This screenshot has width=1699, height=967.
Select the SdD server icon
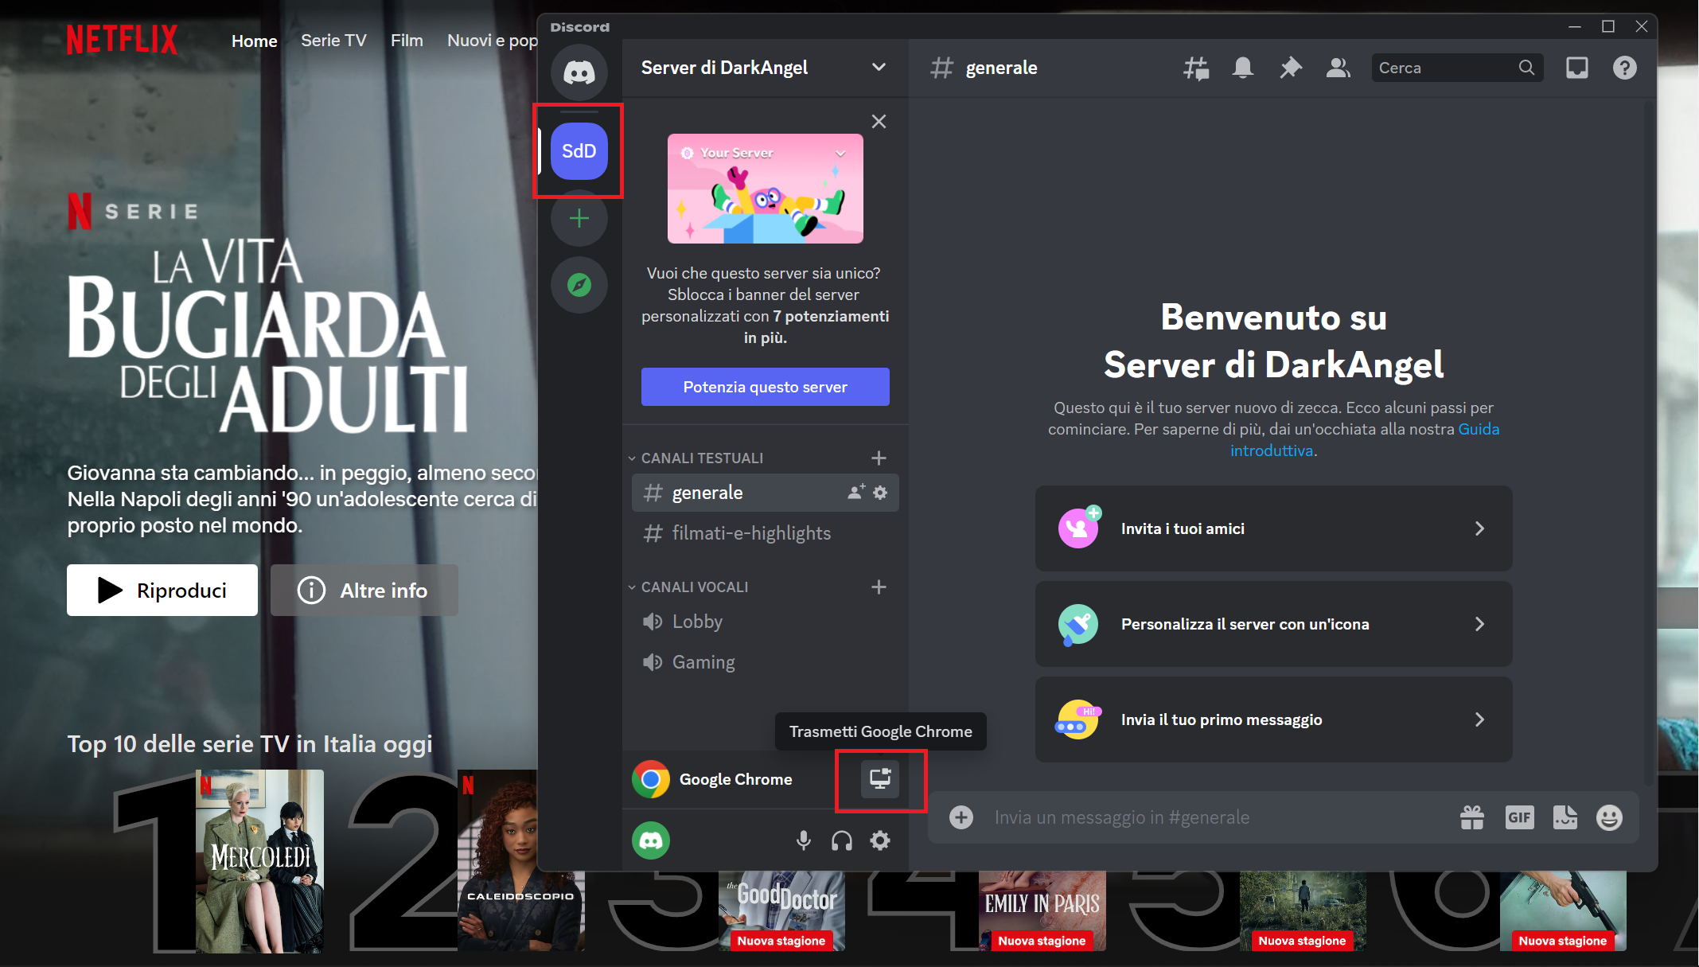(579, 151)
